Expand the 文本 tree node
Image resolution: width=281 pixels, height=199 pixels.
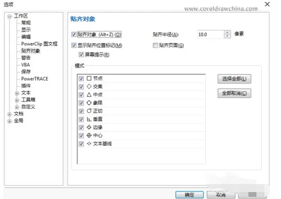pyautogui.click(x=17, y=93)
